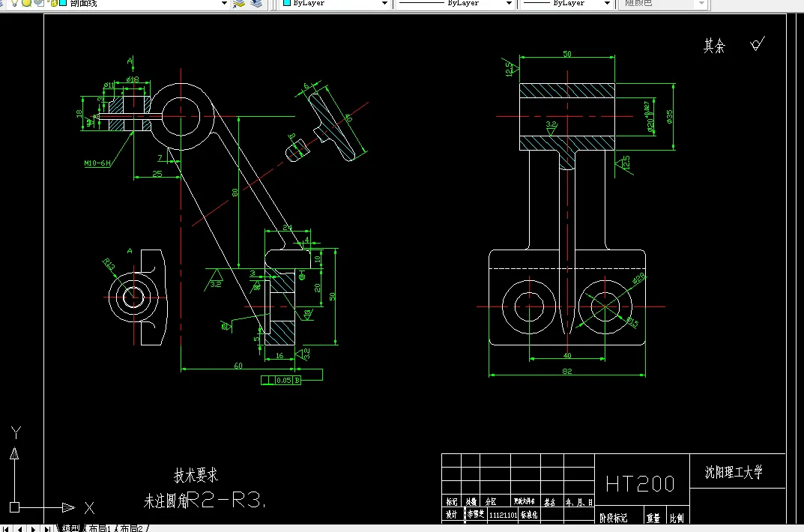804x532 pixels.
Task: Open the 剖面线 layer dropdown
Action: 224,3
